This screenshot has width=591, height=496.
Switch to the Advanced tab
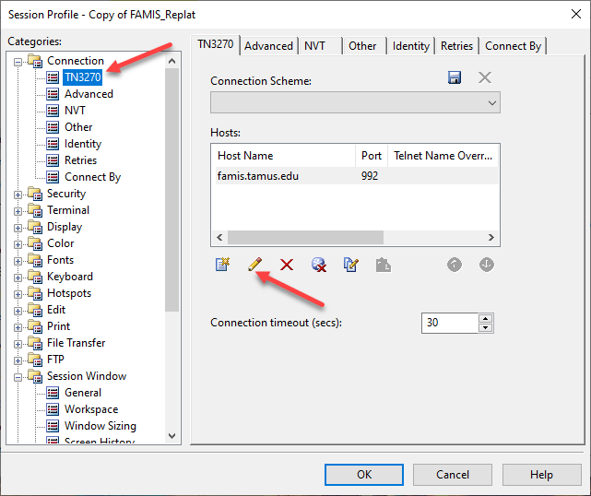click(268, 46)
